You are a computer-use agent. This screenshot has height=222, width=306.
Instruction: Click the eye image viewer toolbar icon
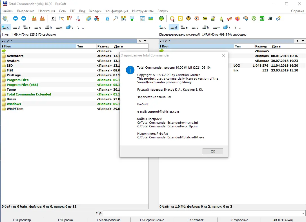click(x=196, y=18)
